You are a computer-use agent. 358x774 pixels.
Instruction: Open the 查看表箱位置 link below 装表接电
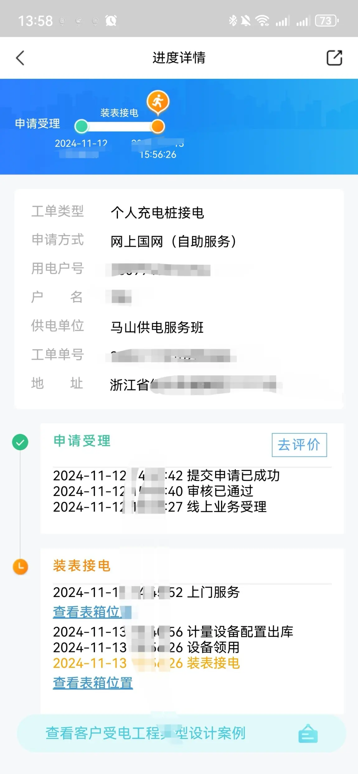pos(93,683)
